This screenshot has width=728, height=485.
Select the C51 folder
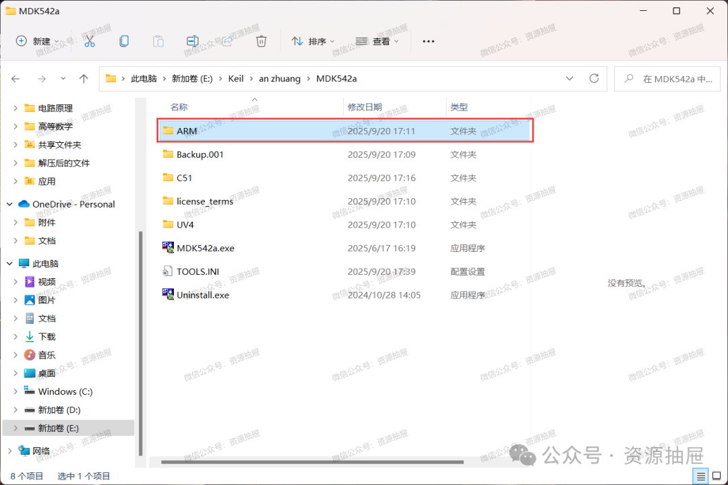tap(344, 178)
